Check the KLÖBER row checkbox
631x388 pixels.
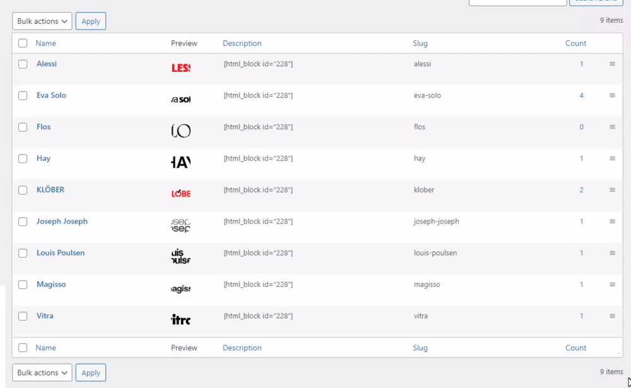23,190
